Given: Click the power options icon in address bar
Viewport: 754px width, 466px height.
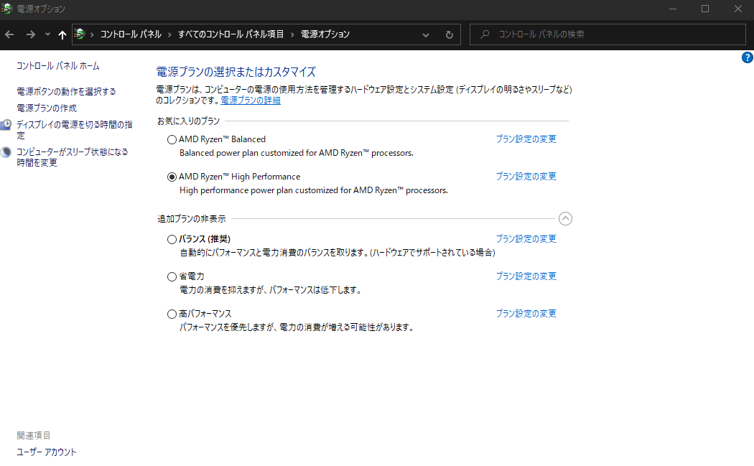Looking at the screenshot, I should (79, 34).
